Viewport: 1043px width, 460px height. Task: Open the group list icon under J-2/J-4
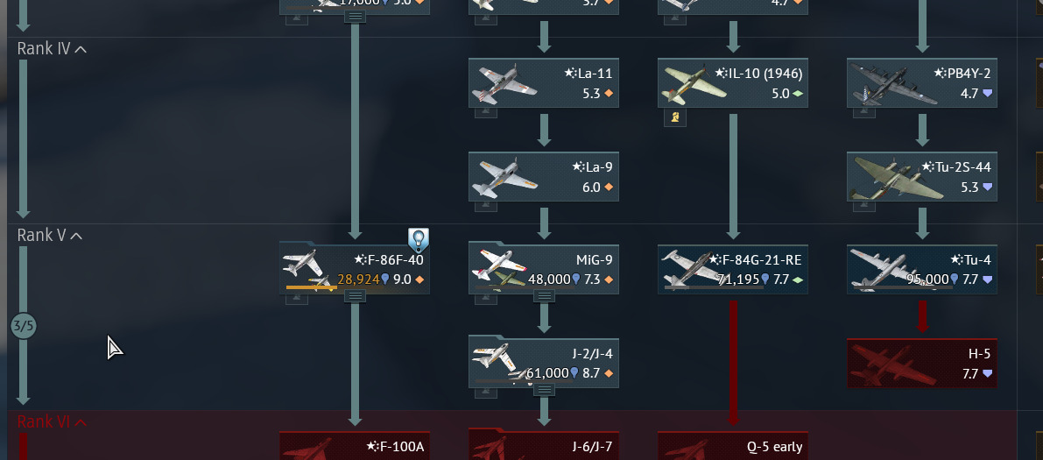click(544, 389)
